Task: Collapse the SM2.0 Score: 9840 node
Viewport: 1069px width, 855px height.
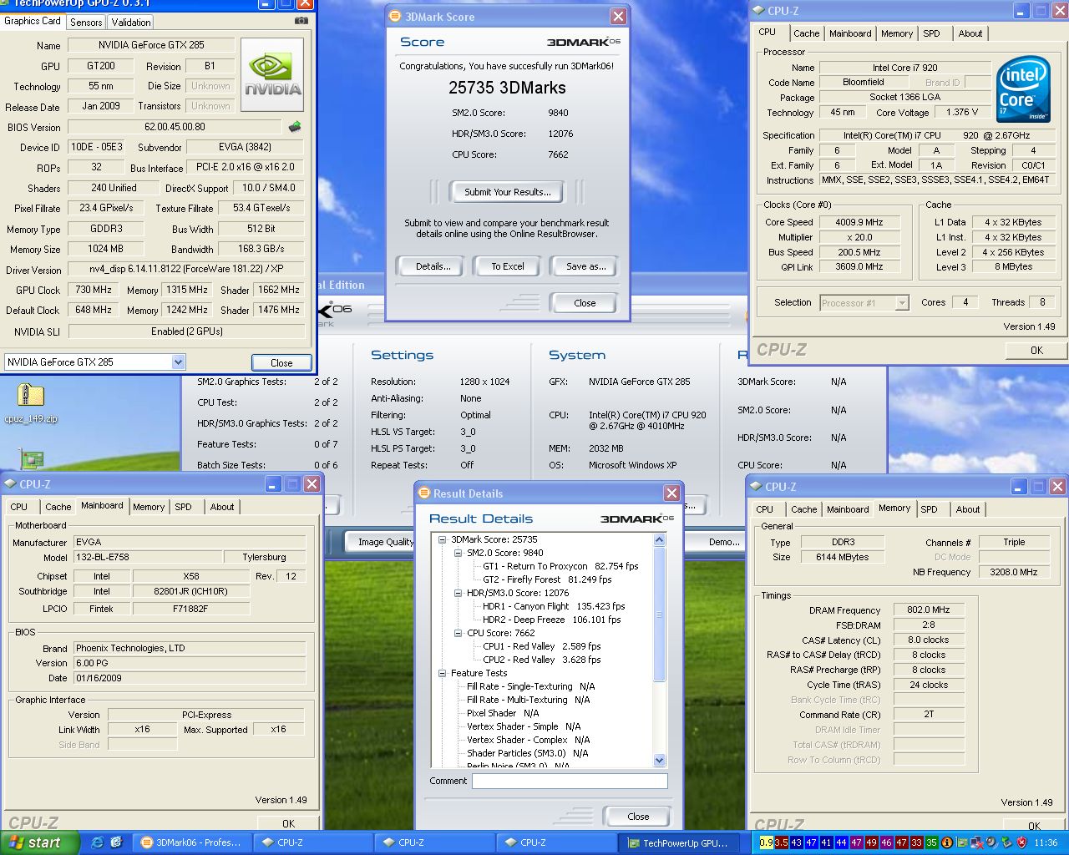Action: point(459,553)
